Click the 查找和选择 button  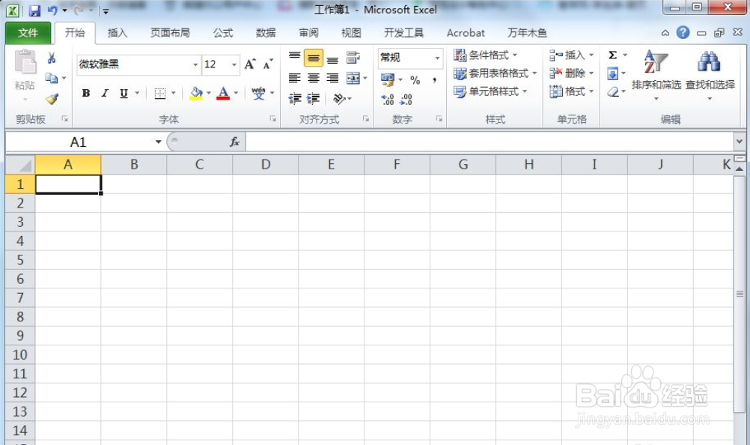click(710, 75)
